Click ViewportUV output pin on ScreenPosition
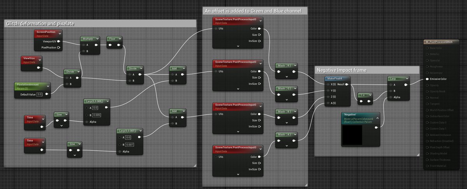The height and width of the screenshot is (189, 467). (x=59, y=42)
